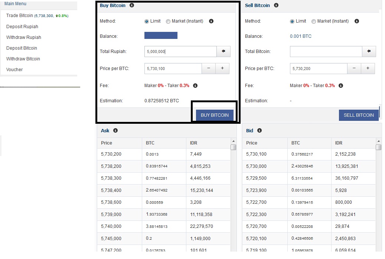Open info icon beside Ask heading
This screenshot has height=259, width=385.
coord(115,130)
